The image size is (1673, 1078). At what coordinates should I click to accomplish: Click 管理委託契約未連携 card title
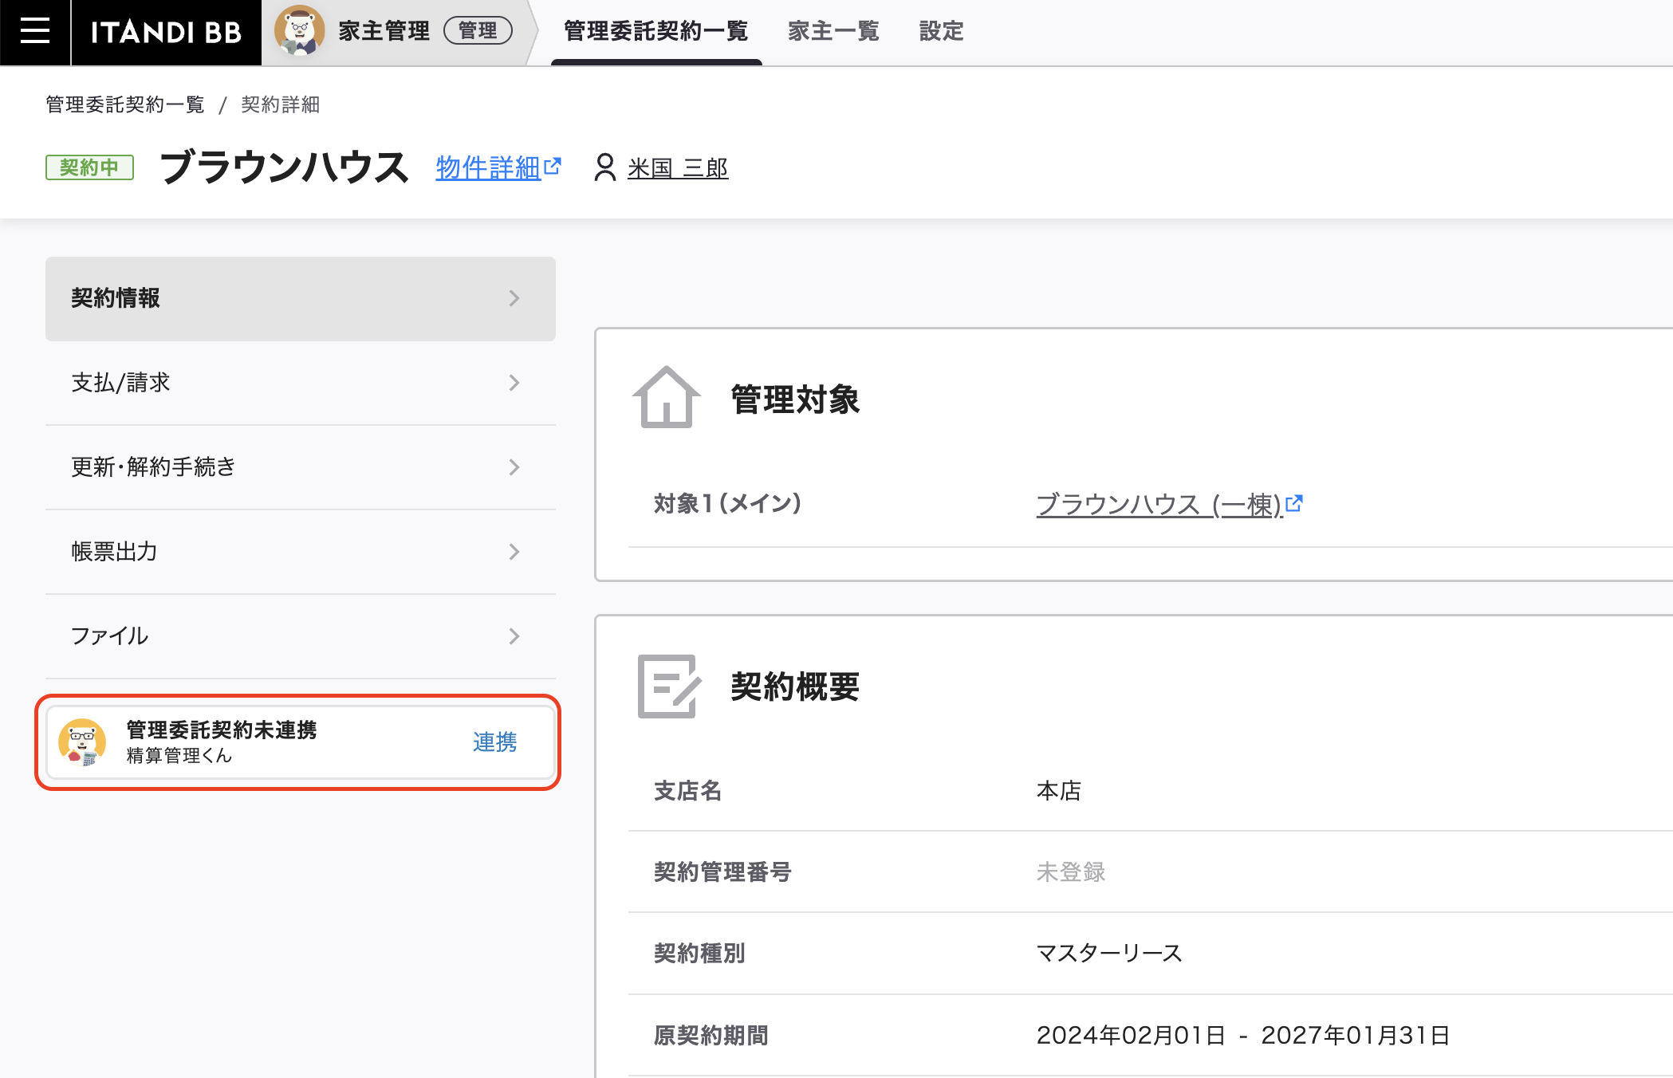pos(222,730)
